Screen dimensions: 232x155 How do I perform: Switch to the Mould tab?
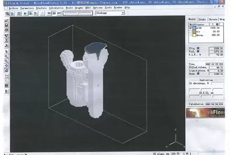click(192, 19)
